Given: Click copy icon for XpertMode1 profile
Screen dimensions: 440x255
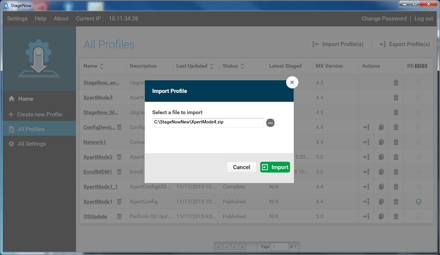Looking at the screenshot, I should click(381, 201).
